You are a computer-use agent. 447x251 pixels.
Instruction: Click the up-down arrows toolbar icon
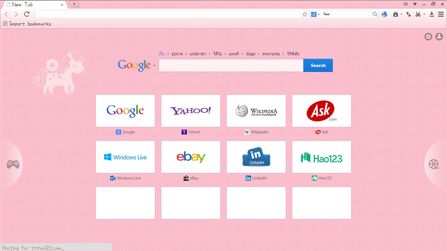click(x=408, y=14)
